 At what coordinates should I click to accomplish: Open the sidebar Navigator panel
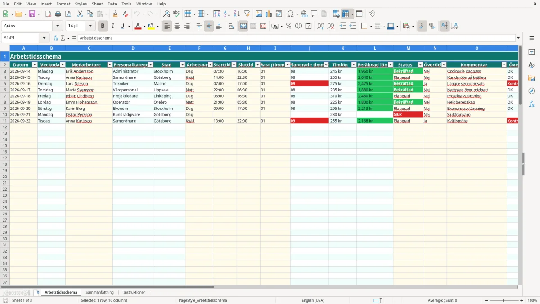click(x=531, y=91)
